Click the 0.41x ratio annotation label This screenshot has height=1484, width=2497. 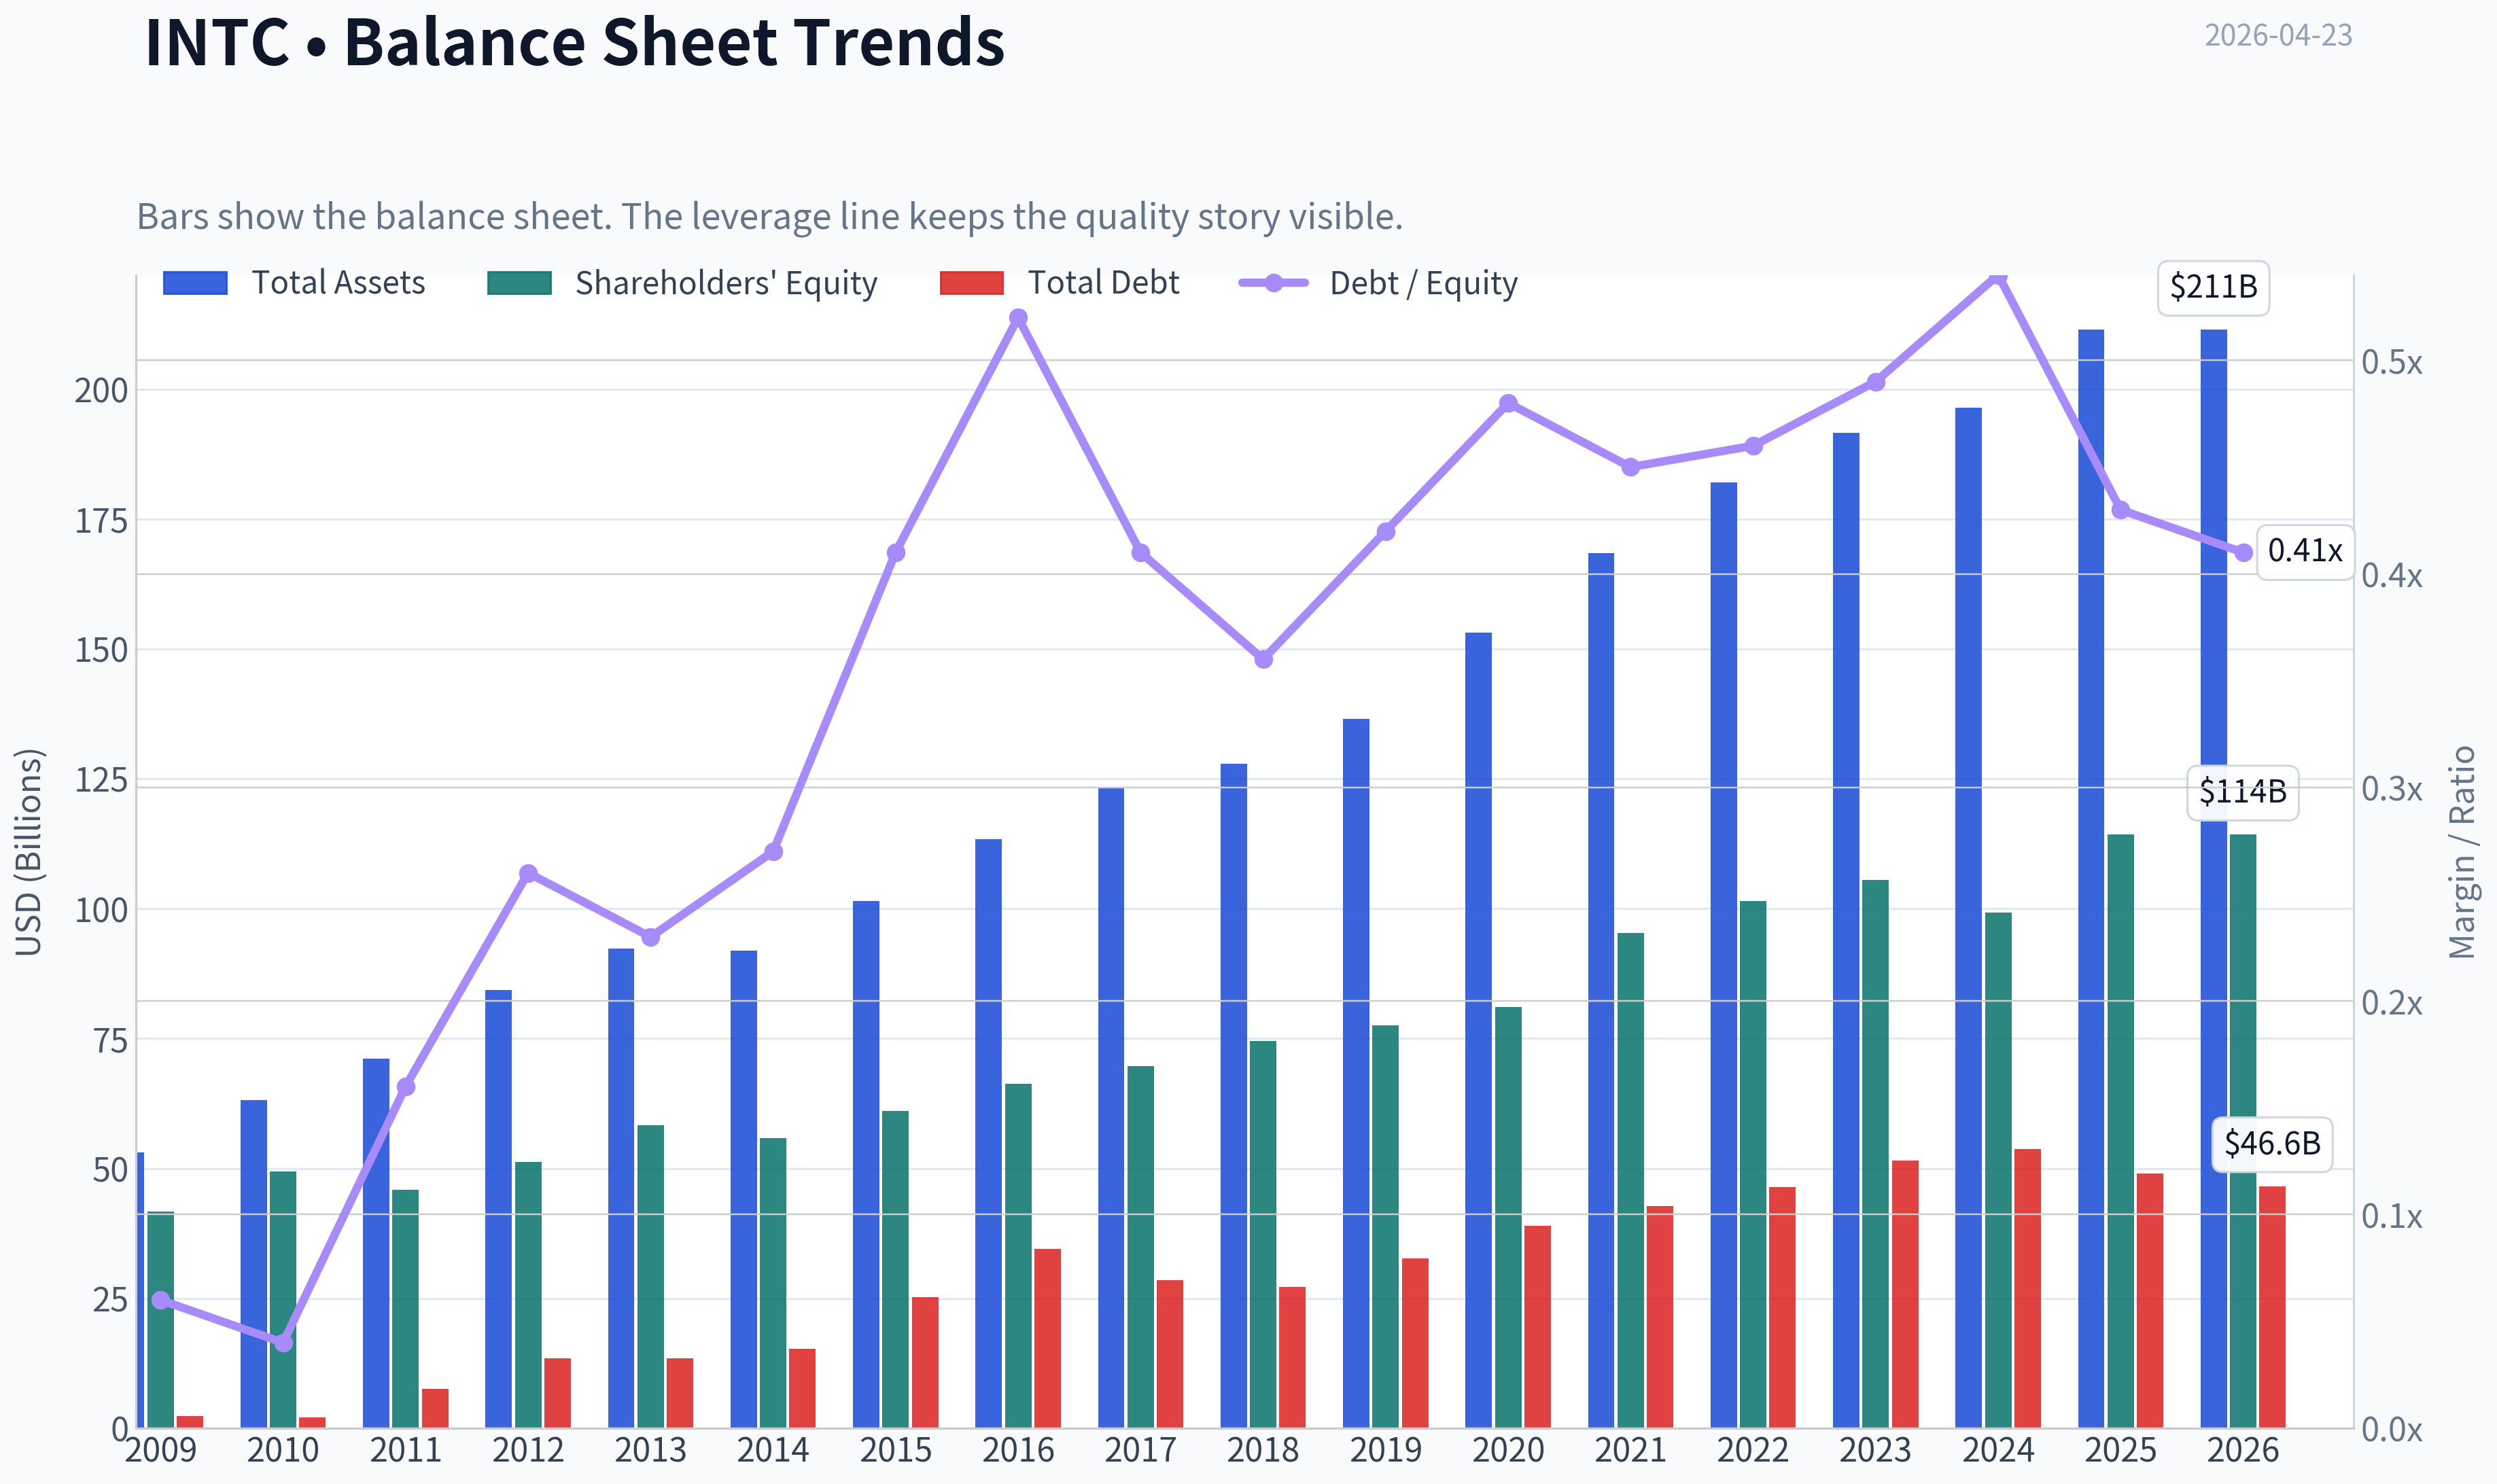[2305, 551]
